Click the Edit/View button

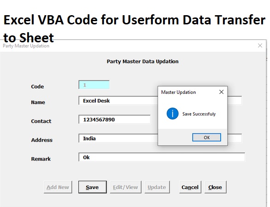(125, 187)
